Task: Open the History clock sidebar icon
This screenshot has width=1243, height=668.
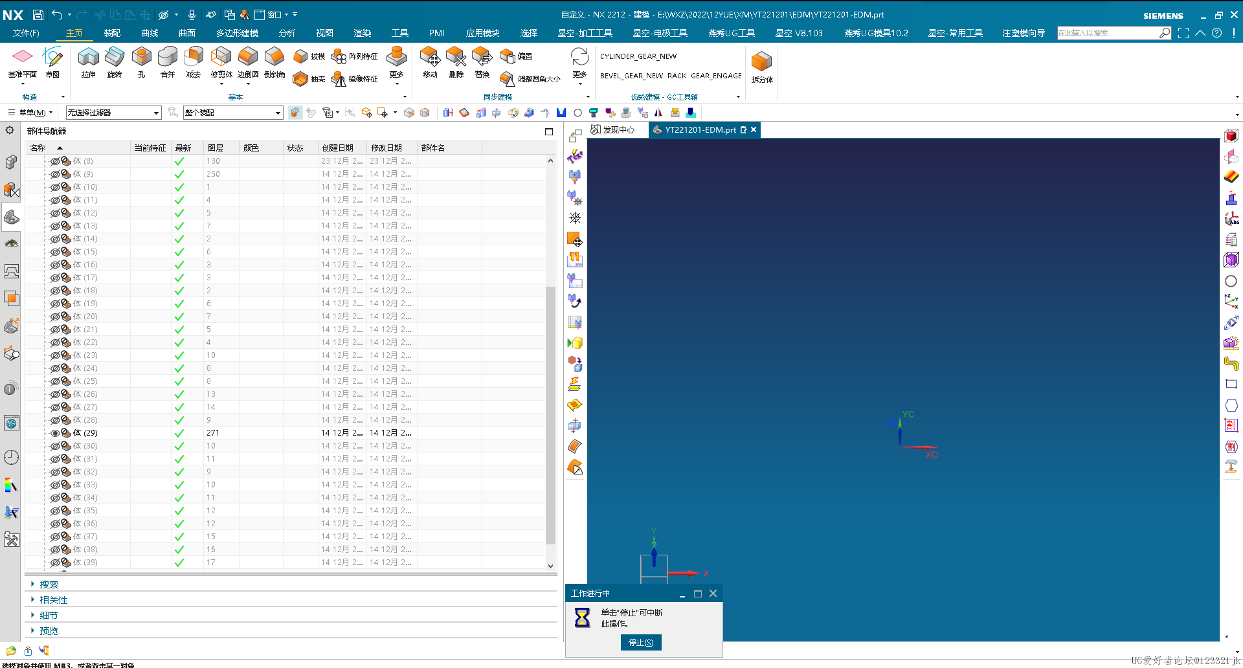Action: (11, 457)
